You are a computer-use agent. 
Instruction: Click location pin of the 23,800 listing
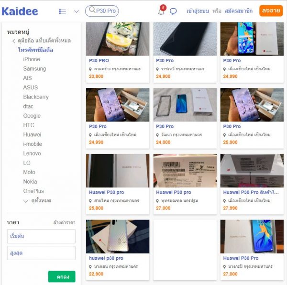coord(90,69)
